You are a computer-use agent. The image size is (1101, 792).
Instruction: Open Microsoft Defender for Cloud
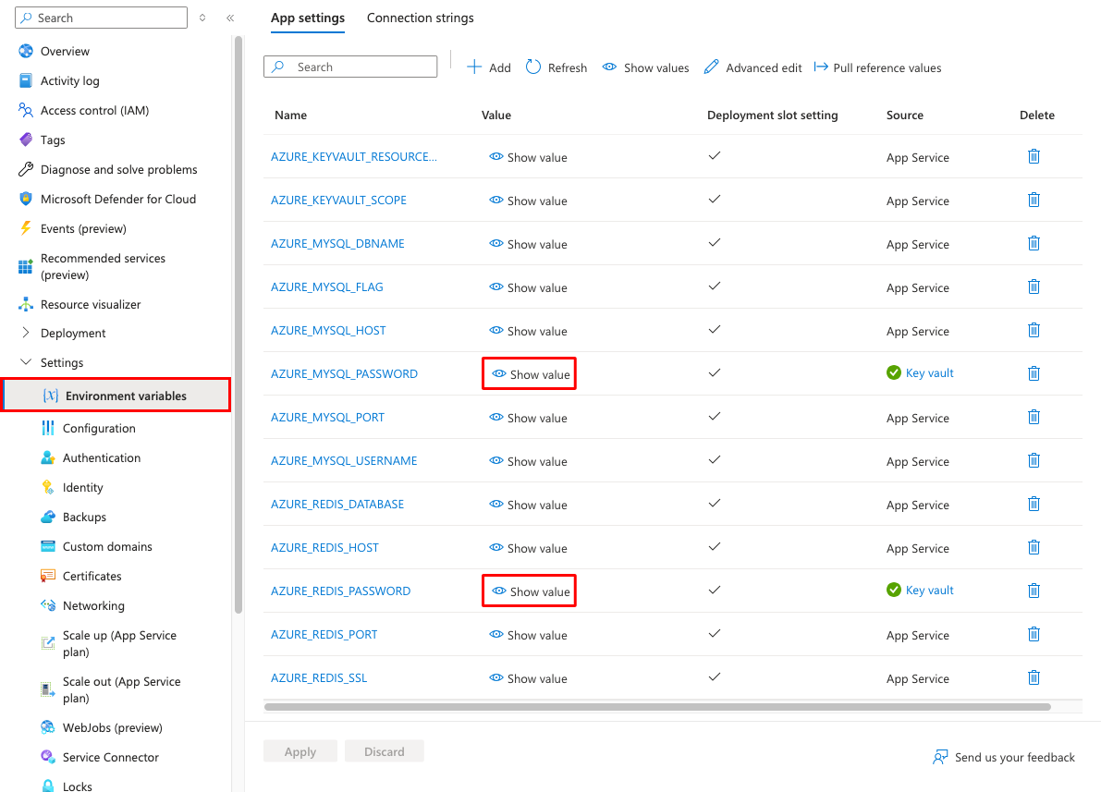click(118, 199)
